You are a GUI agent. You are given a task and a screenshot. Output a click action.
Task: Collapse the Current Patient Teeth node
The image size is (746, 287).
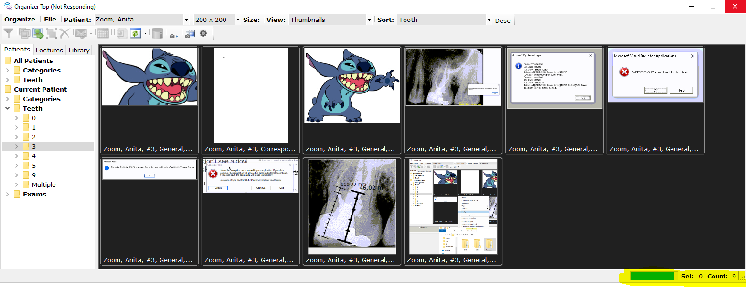click(x=7, y=109)
